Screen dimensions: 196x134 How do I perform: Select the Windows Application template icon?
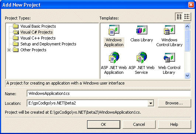[114, 30]
